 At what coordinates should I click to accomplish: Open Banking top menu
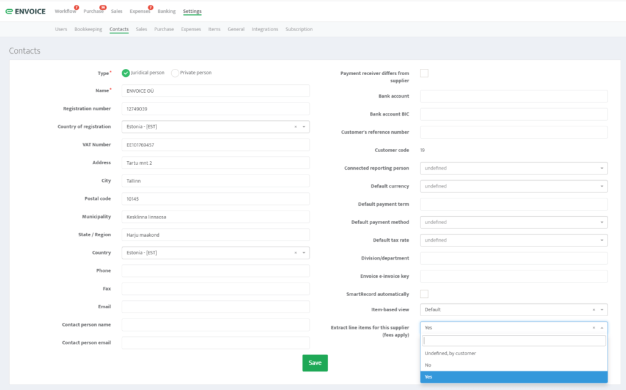pos(166,11)
